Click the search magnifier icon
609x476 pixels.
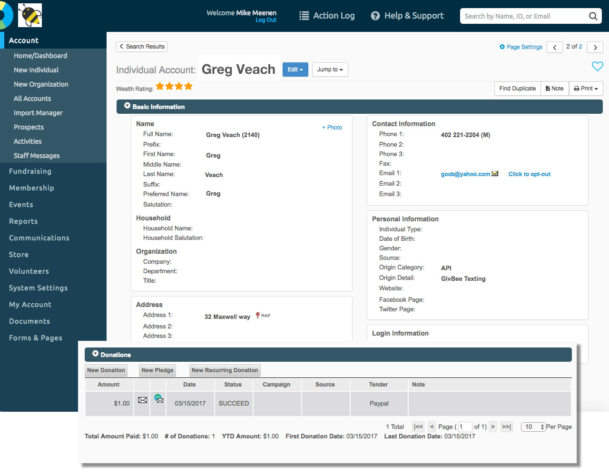(593, 16)
